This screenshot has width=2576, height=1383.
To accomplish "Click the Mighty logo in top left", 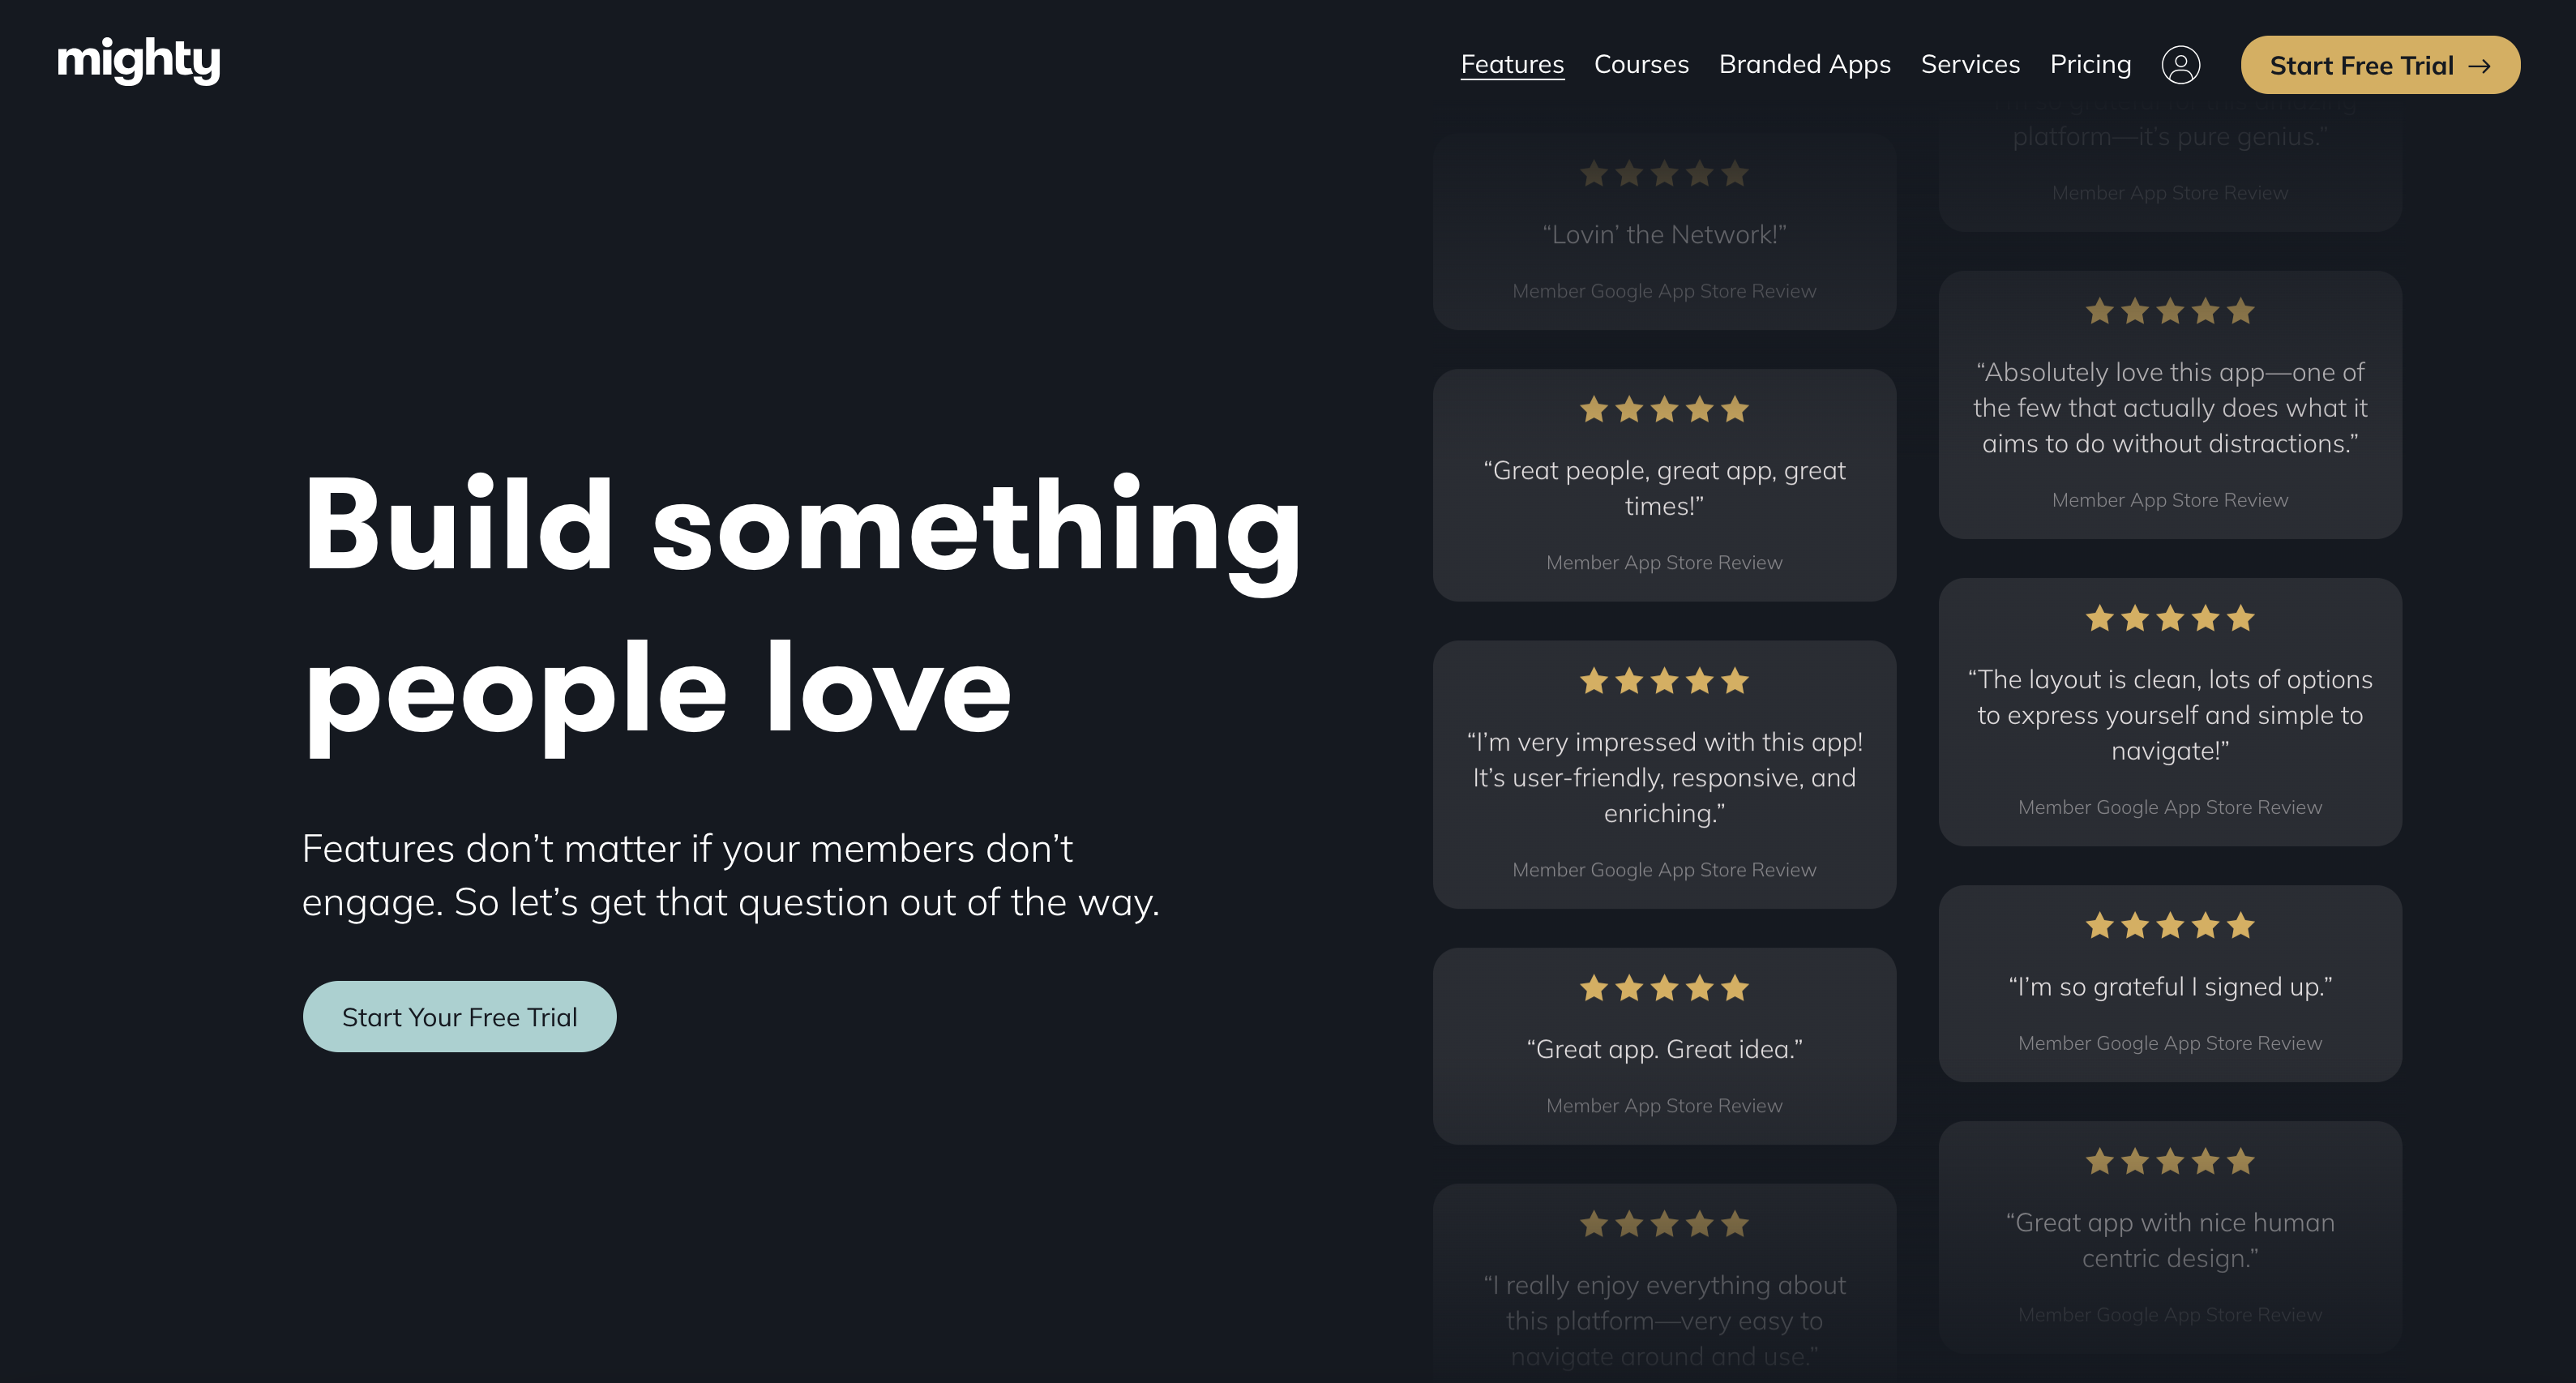I will [136, 63].
